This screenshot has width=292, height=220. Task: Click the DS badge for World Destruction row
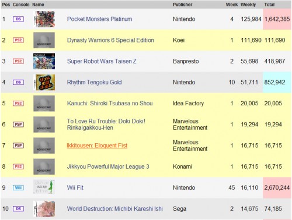pyautogui.click(x=18, y=209)
